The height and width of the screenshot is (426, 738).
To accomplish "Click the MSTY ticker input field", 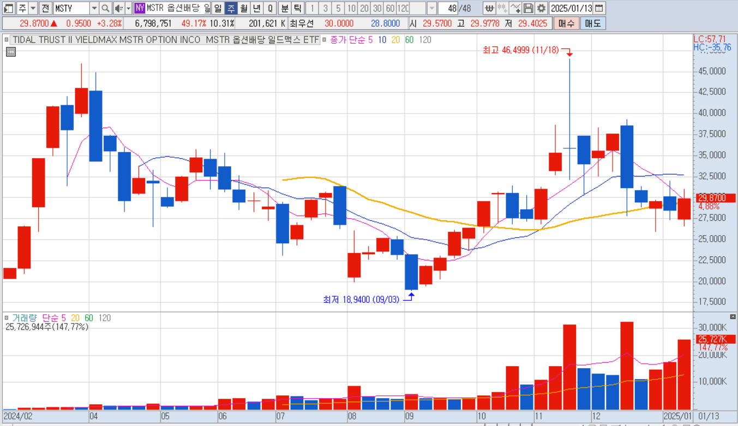I will click(71, 8).
